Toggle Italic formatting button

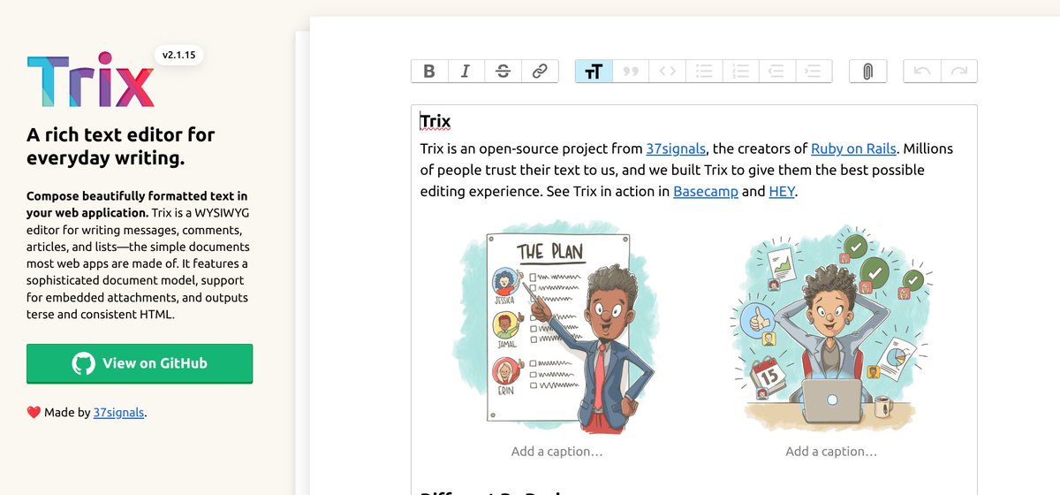[466, 72]
